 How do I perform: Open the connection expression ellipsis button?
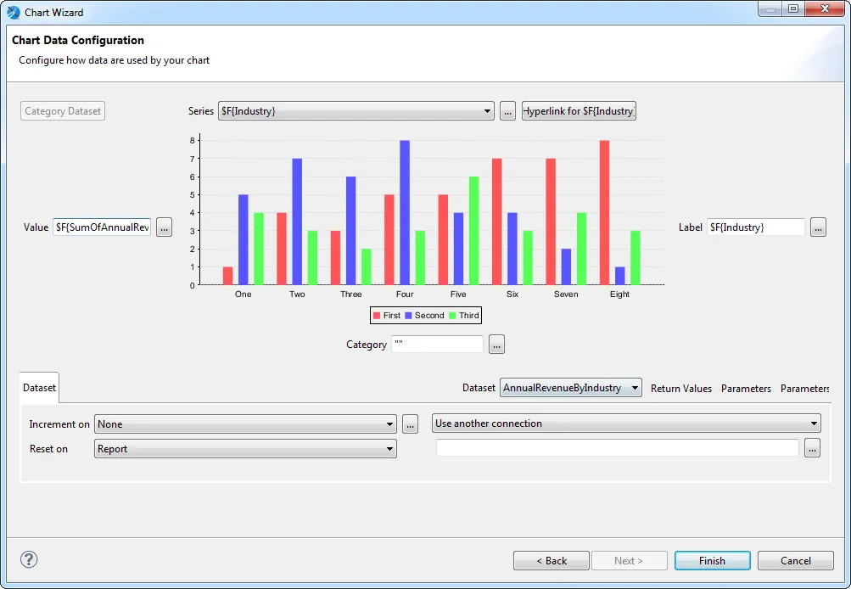pos(811,447)
